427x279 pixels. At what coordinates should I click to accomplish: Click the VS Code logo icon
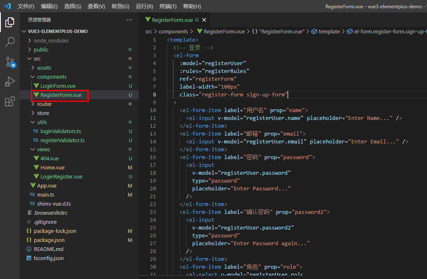click(7, 6)
